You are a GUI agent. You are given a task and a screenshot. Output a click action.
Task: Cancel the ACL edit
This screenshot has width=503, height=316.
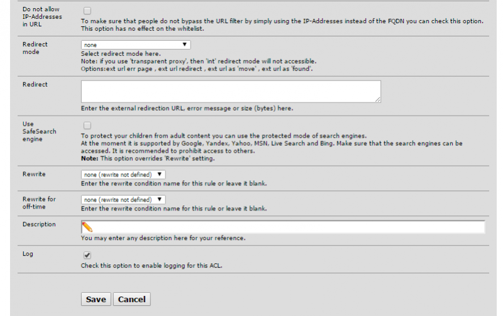pos(132,299)
